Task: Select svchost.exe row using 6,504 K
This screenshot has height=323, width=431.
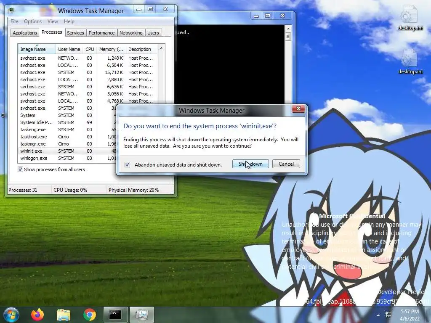Action: (x=88, y=65)
